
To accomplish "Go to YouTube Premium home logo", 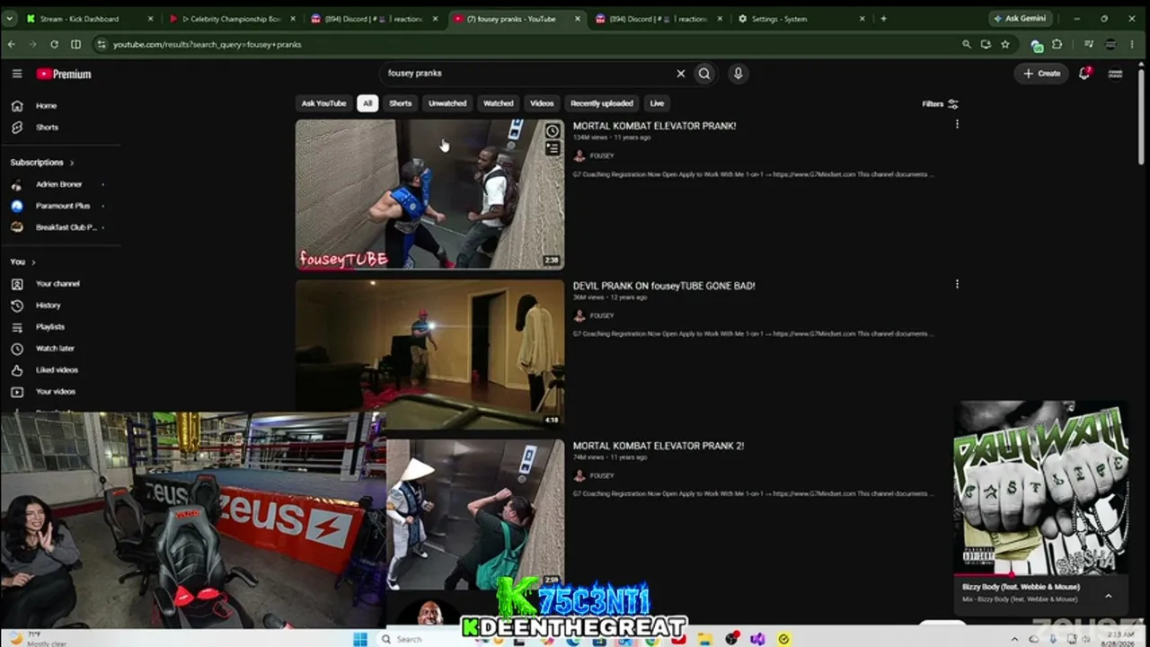I will 64,74.
